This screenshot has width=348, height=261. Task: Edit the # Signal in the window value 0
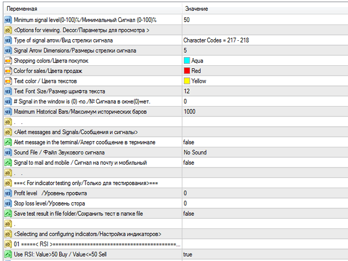pyautogui.click(x=185, y=102)
